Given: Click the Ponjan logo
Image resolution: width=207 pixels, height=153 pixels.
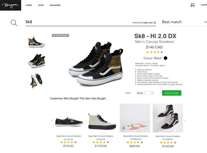Looking at the screenshot, I should [x=10, y=5].
